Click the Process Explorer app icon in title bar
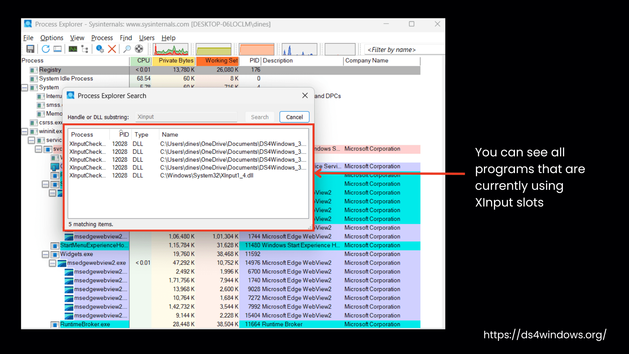 click(x=28, y=24)
